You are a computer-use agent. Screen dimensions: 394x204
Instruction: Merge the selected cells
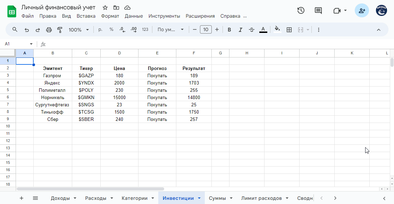[x=301, y=30]
